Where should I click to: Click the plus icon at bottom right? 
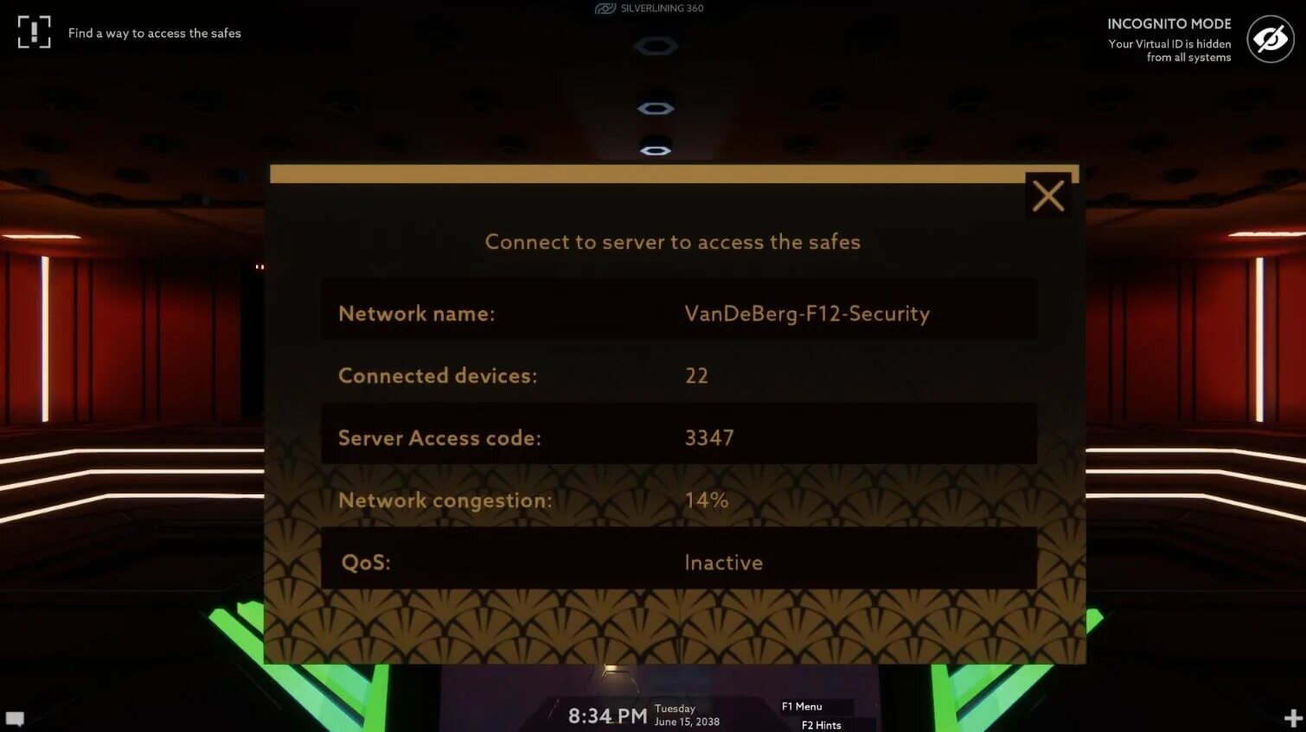point(1293,718)
